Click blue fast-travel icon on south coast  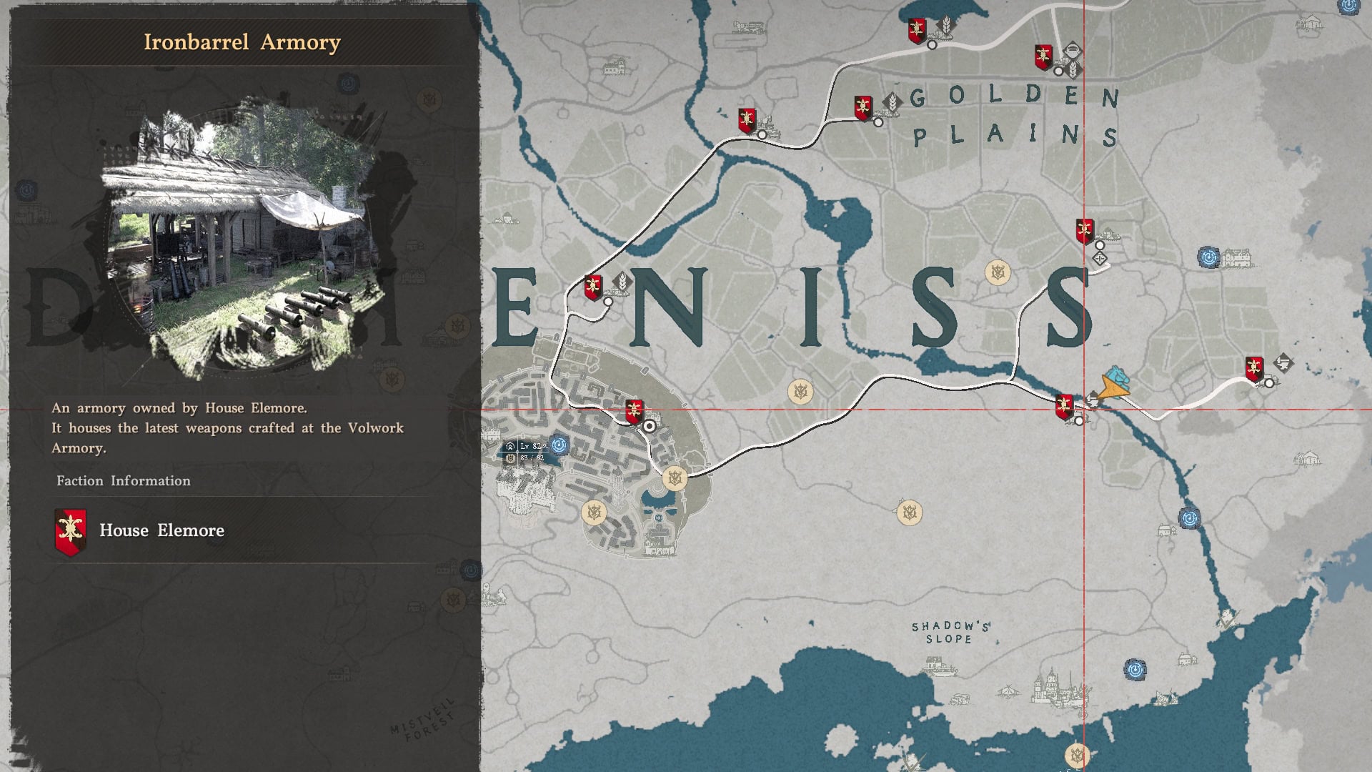click(x=1135, y=670)
